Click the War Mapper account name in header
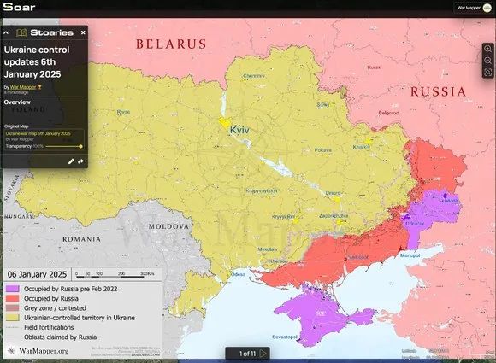Screen dimensions: 496x363 469,8
